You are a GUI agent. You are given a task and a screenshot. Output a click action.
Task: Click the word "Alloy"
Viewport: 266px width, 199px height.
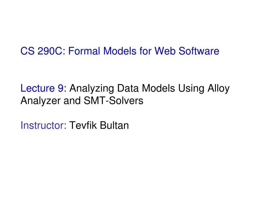coord(218,89)
